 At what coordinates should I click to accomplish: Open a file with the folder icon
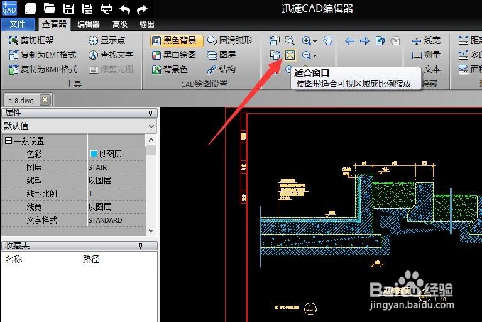49,8
